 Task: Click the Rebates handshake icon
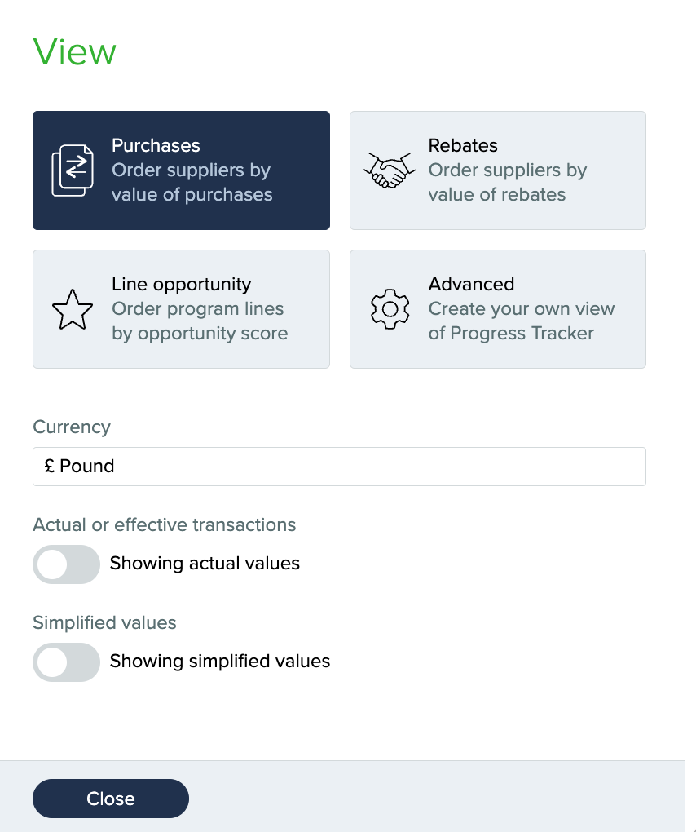pos(386,170)
